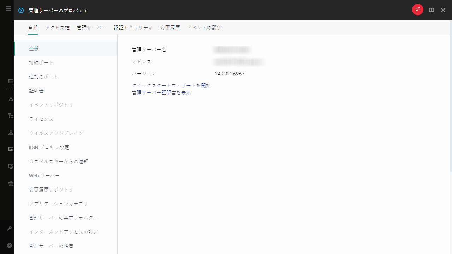Select the Monitoring & Reporting sidebar icon

tap(11, 81)
